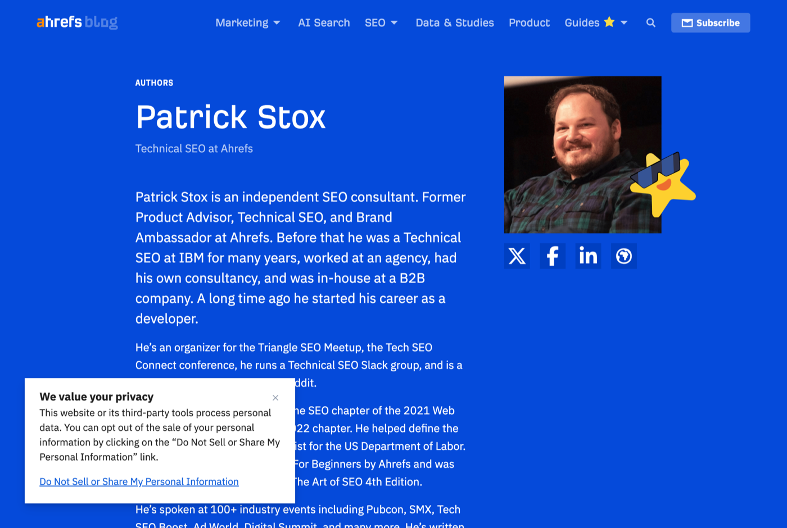Open the Data & Studies section
Image resolution: width=787 pixels, height=528 pixels.
point(455,23)
